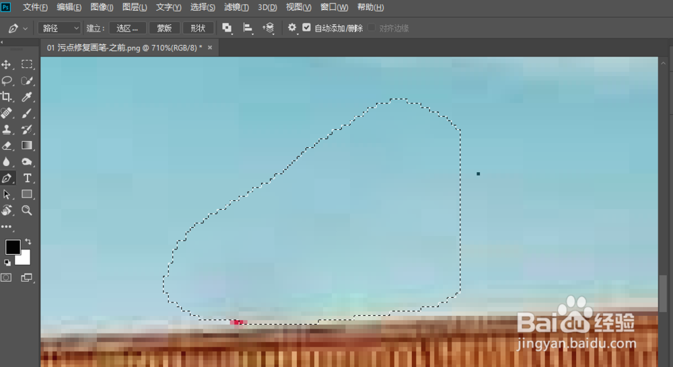Open path alignment options
673x367 pixels.
pos(248,28)
